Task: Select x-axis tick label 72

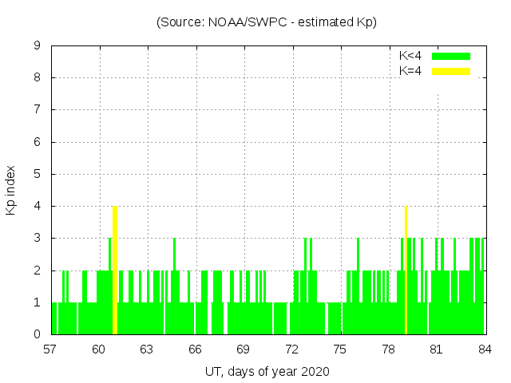Action: 292,349
